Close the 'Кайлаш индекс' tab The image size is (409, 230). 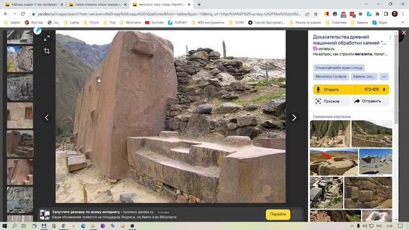61,4
